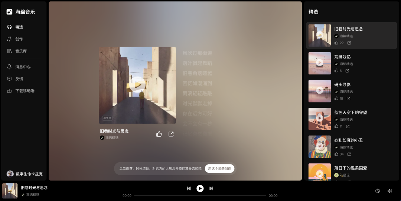
Task: Open 数字生命卡兹克 user profile
Action: 25,174
